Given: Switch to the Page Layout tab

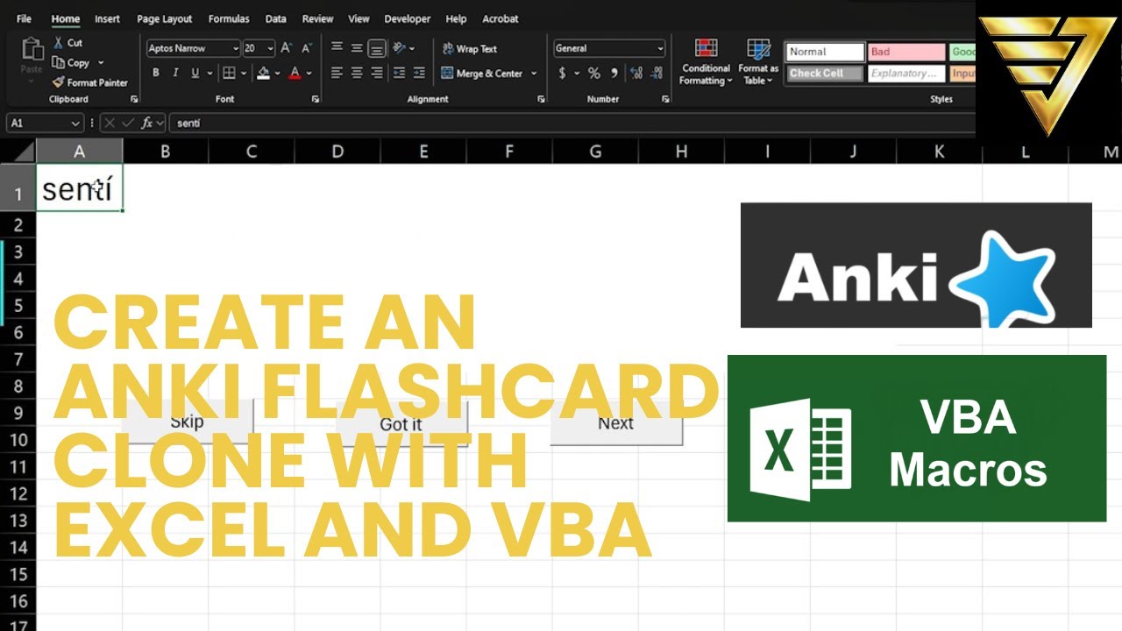Looking at the screenshot, I should (165, 18).
